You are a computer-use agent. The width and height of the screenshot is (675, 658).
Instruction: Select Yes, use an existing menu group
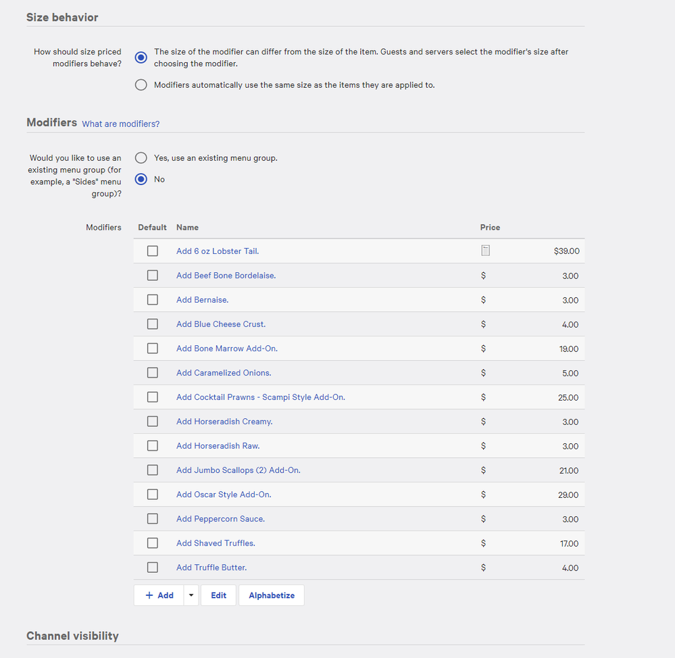click(x=141, y=158)
